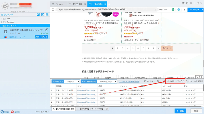Screen dimensions: 204x114
Task: Click 詳細ページに行く button
Action: click(175, 81)
